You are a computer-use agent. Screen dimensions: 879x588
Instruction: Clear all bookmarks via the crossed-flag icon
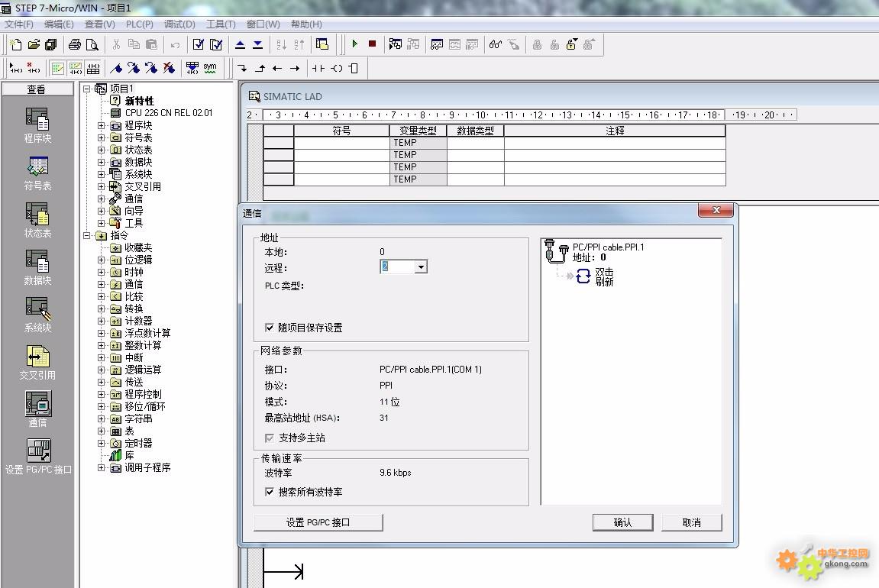[x=169, y=69]
